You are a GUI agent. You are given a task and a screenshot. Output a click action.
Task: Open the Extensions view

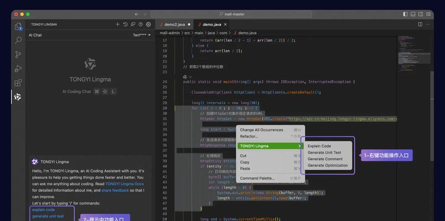(18, 83)
